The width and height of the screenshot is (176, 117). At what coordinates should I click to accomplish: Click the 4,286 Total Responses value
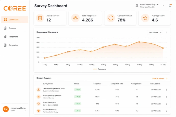pyautogui.click(x=87, y=20)
